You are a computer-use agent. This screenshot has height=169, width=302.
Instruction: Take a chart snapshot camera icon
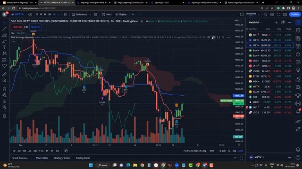coord(285,15)
